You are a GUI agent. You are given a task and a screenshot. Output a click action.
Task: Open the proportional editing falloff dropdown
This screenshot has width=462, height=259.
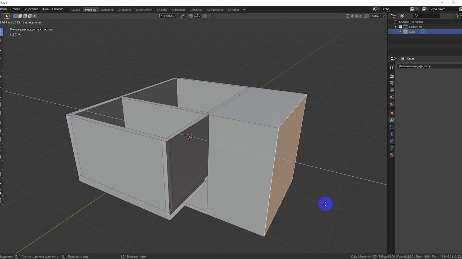click(212, 16)
